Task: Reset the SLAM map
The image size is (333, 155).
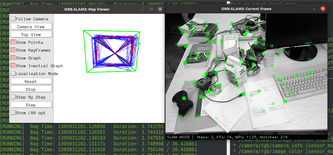Action: [x=31, y=81]
